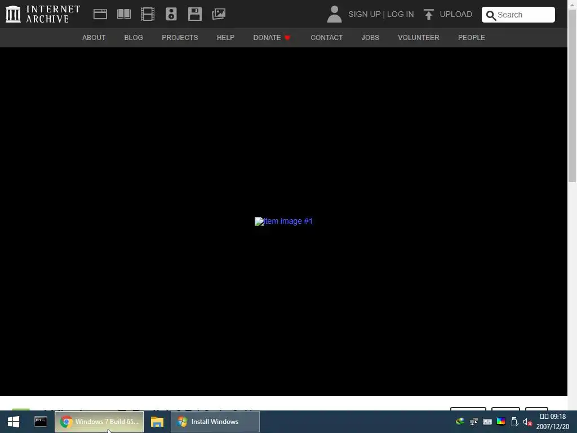This screenshot has width=577, height=433.
Task: Switch to Install Windows taskbar button
Action: [x=215, y=422]
